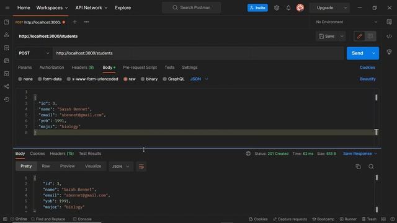397x223 pixels.
Task: Open Mock Servers in the sidebar
Action: [6, 61]
